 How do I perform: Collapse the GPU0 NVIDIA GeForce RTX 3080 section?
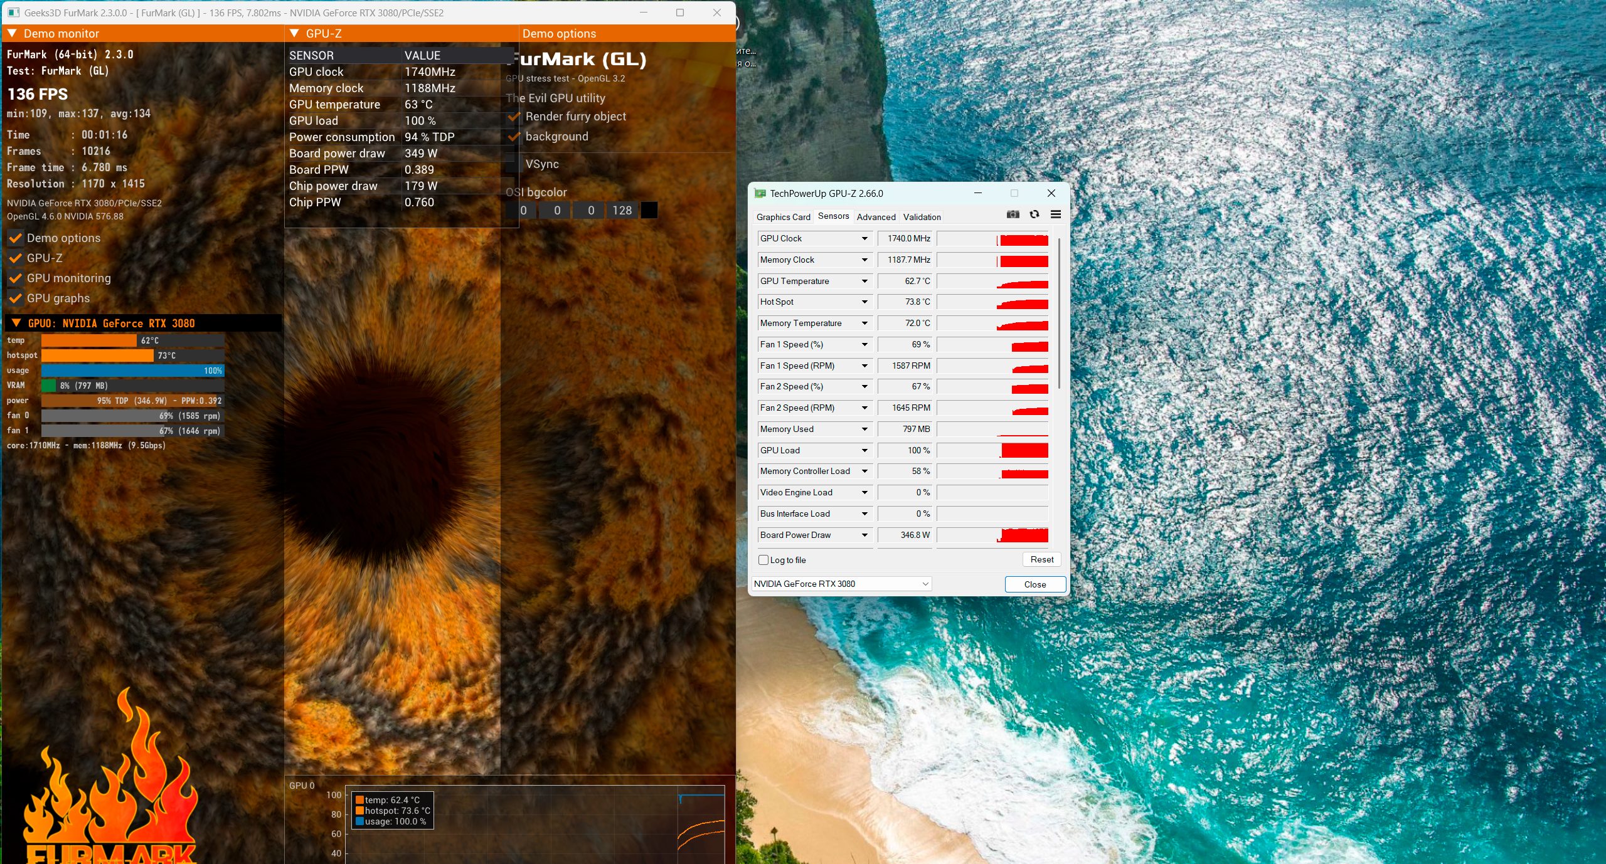click(x=16, y=323)
